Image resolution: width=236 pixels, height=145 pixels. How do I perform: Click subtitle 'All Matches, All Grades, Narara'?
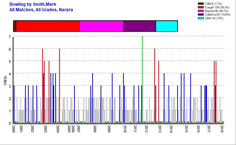[x=41, y=9]
